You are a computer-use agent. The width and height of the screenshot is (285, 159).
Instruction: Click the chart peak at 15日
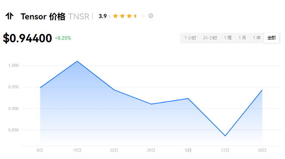77,61
